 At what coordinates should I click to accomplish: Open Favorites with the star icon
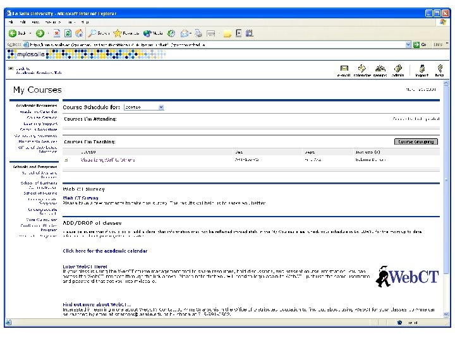click(x=126, y=33)
